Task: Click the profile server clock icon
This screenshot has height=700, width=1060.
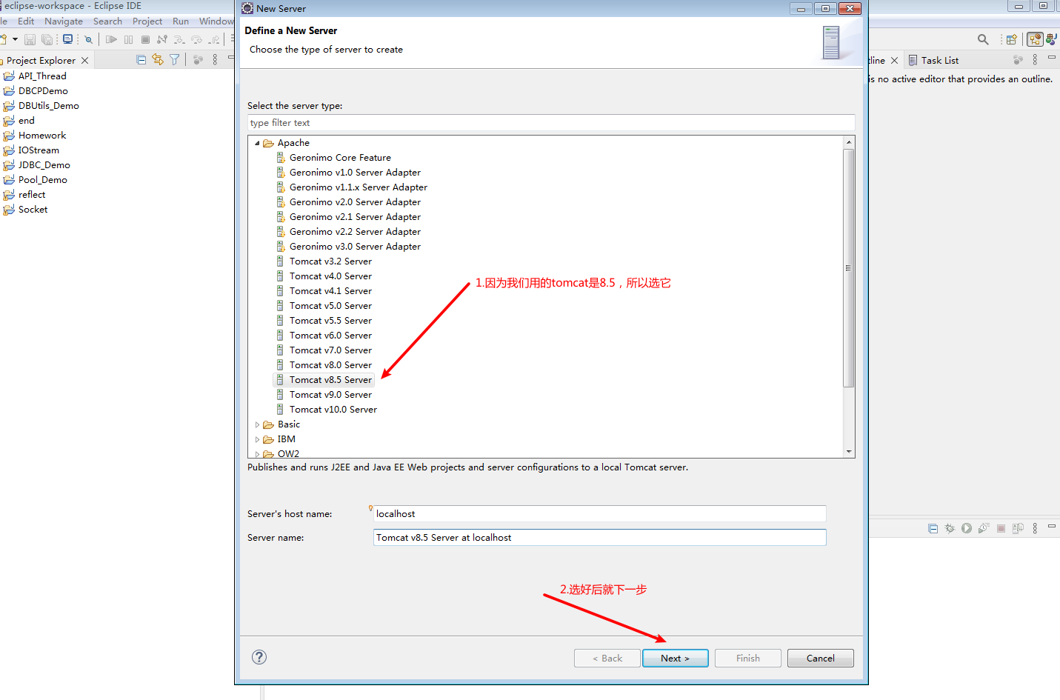Action: (x=984, y=528)
